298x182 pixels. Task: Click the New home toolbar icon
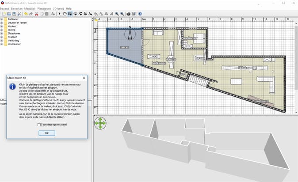[x=4, y=14]
